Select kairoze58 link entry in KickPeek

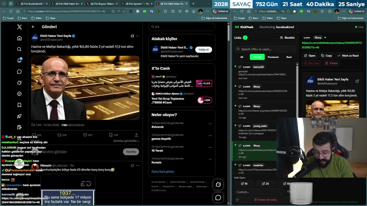264,72
